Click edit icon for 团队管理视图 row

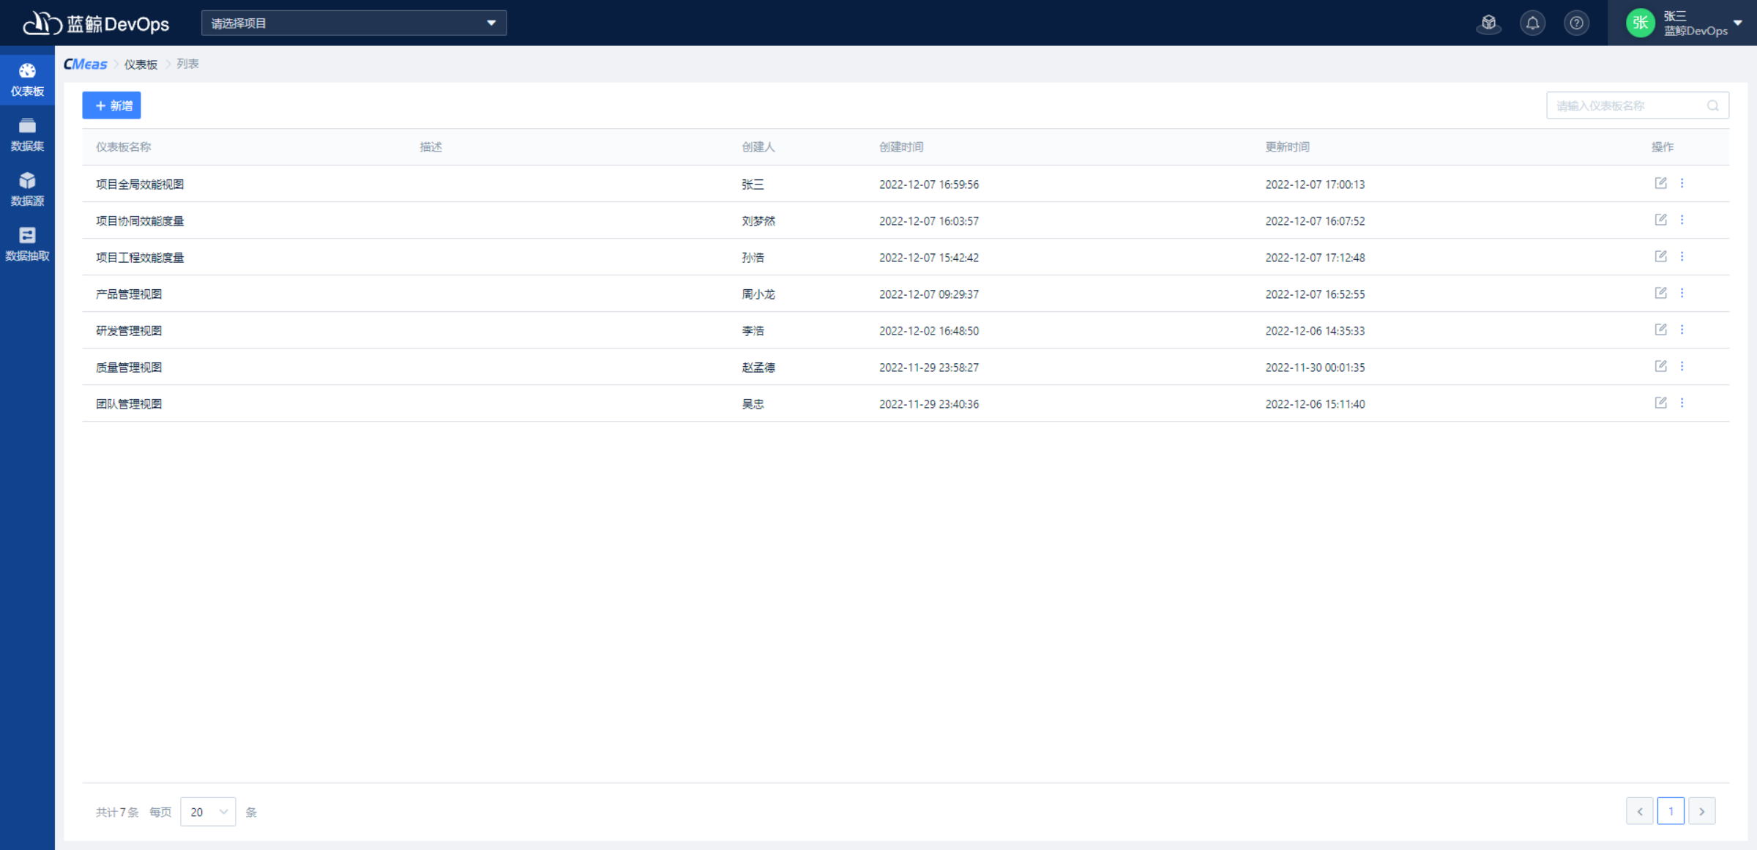click(x=1660, y=403)
